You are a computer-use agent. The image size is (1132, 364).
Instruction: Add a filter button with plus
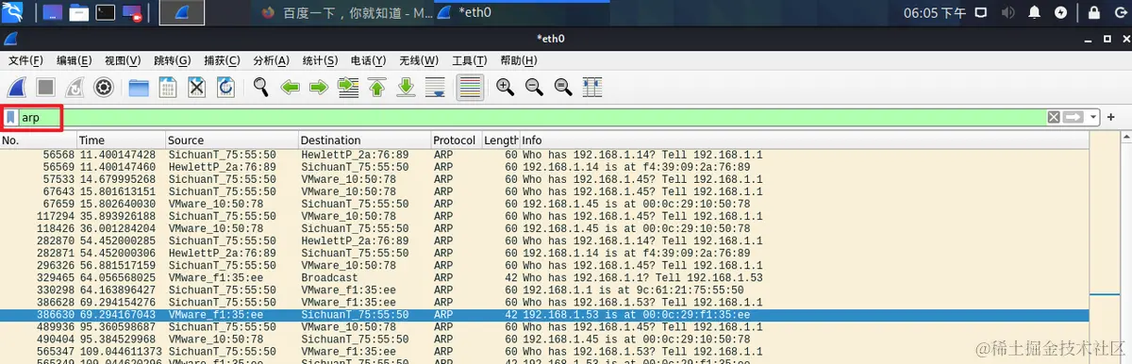pos(1111,117)
